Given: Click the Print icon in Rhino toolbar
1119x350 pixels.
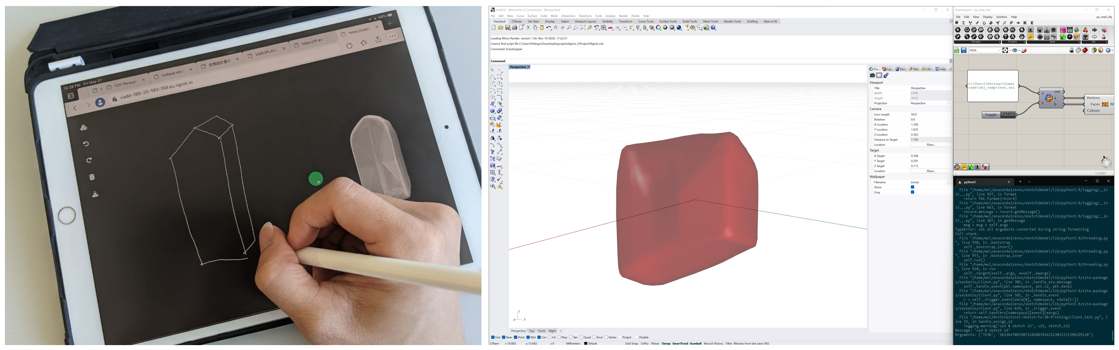Looking at the screenshot, I should [515, 28].
